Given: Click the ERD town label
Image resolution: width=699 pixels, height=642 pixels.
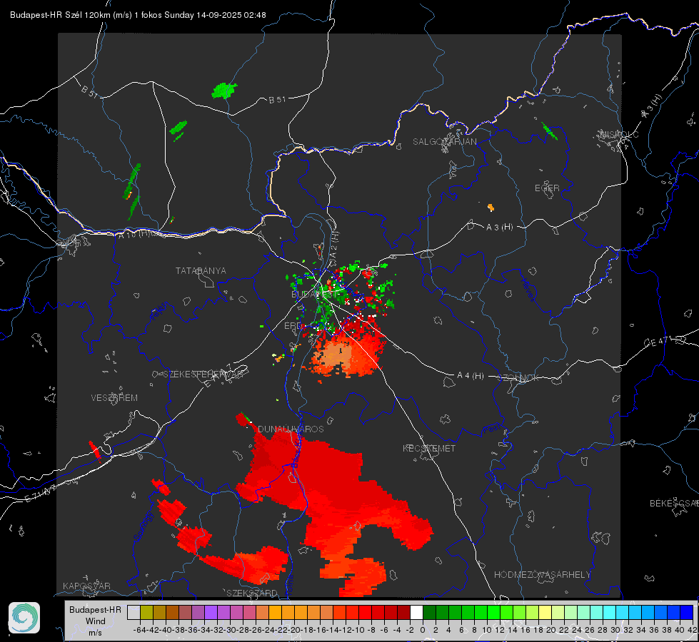Looking at the screenshot, I should coord(293,326).
